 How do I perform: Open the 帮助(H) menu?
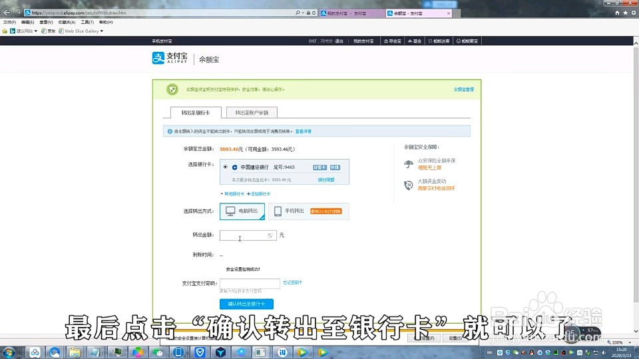pyautogui.click(x=106, y=23)
